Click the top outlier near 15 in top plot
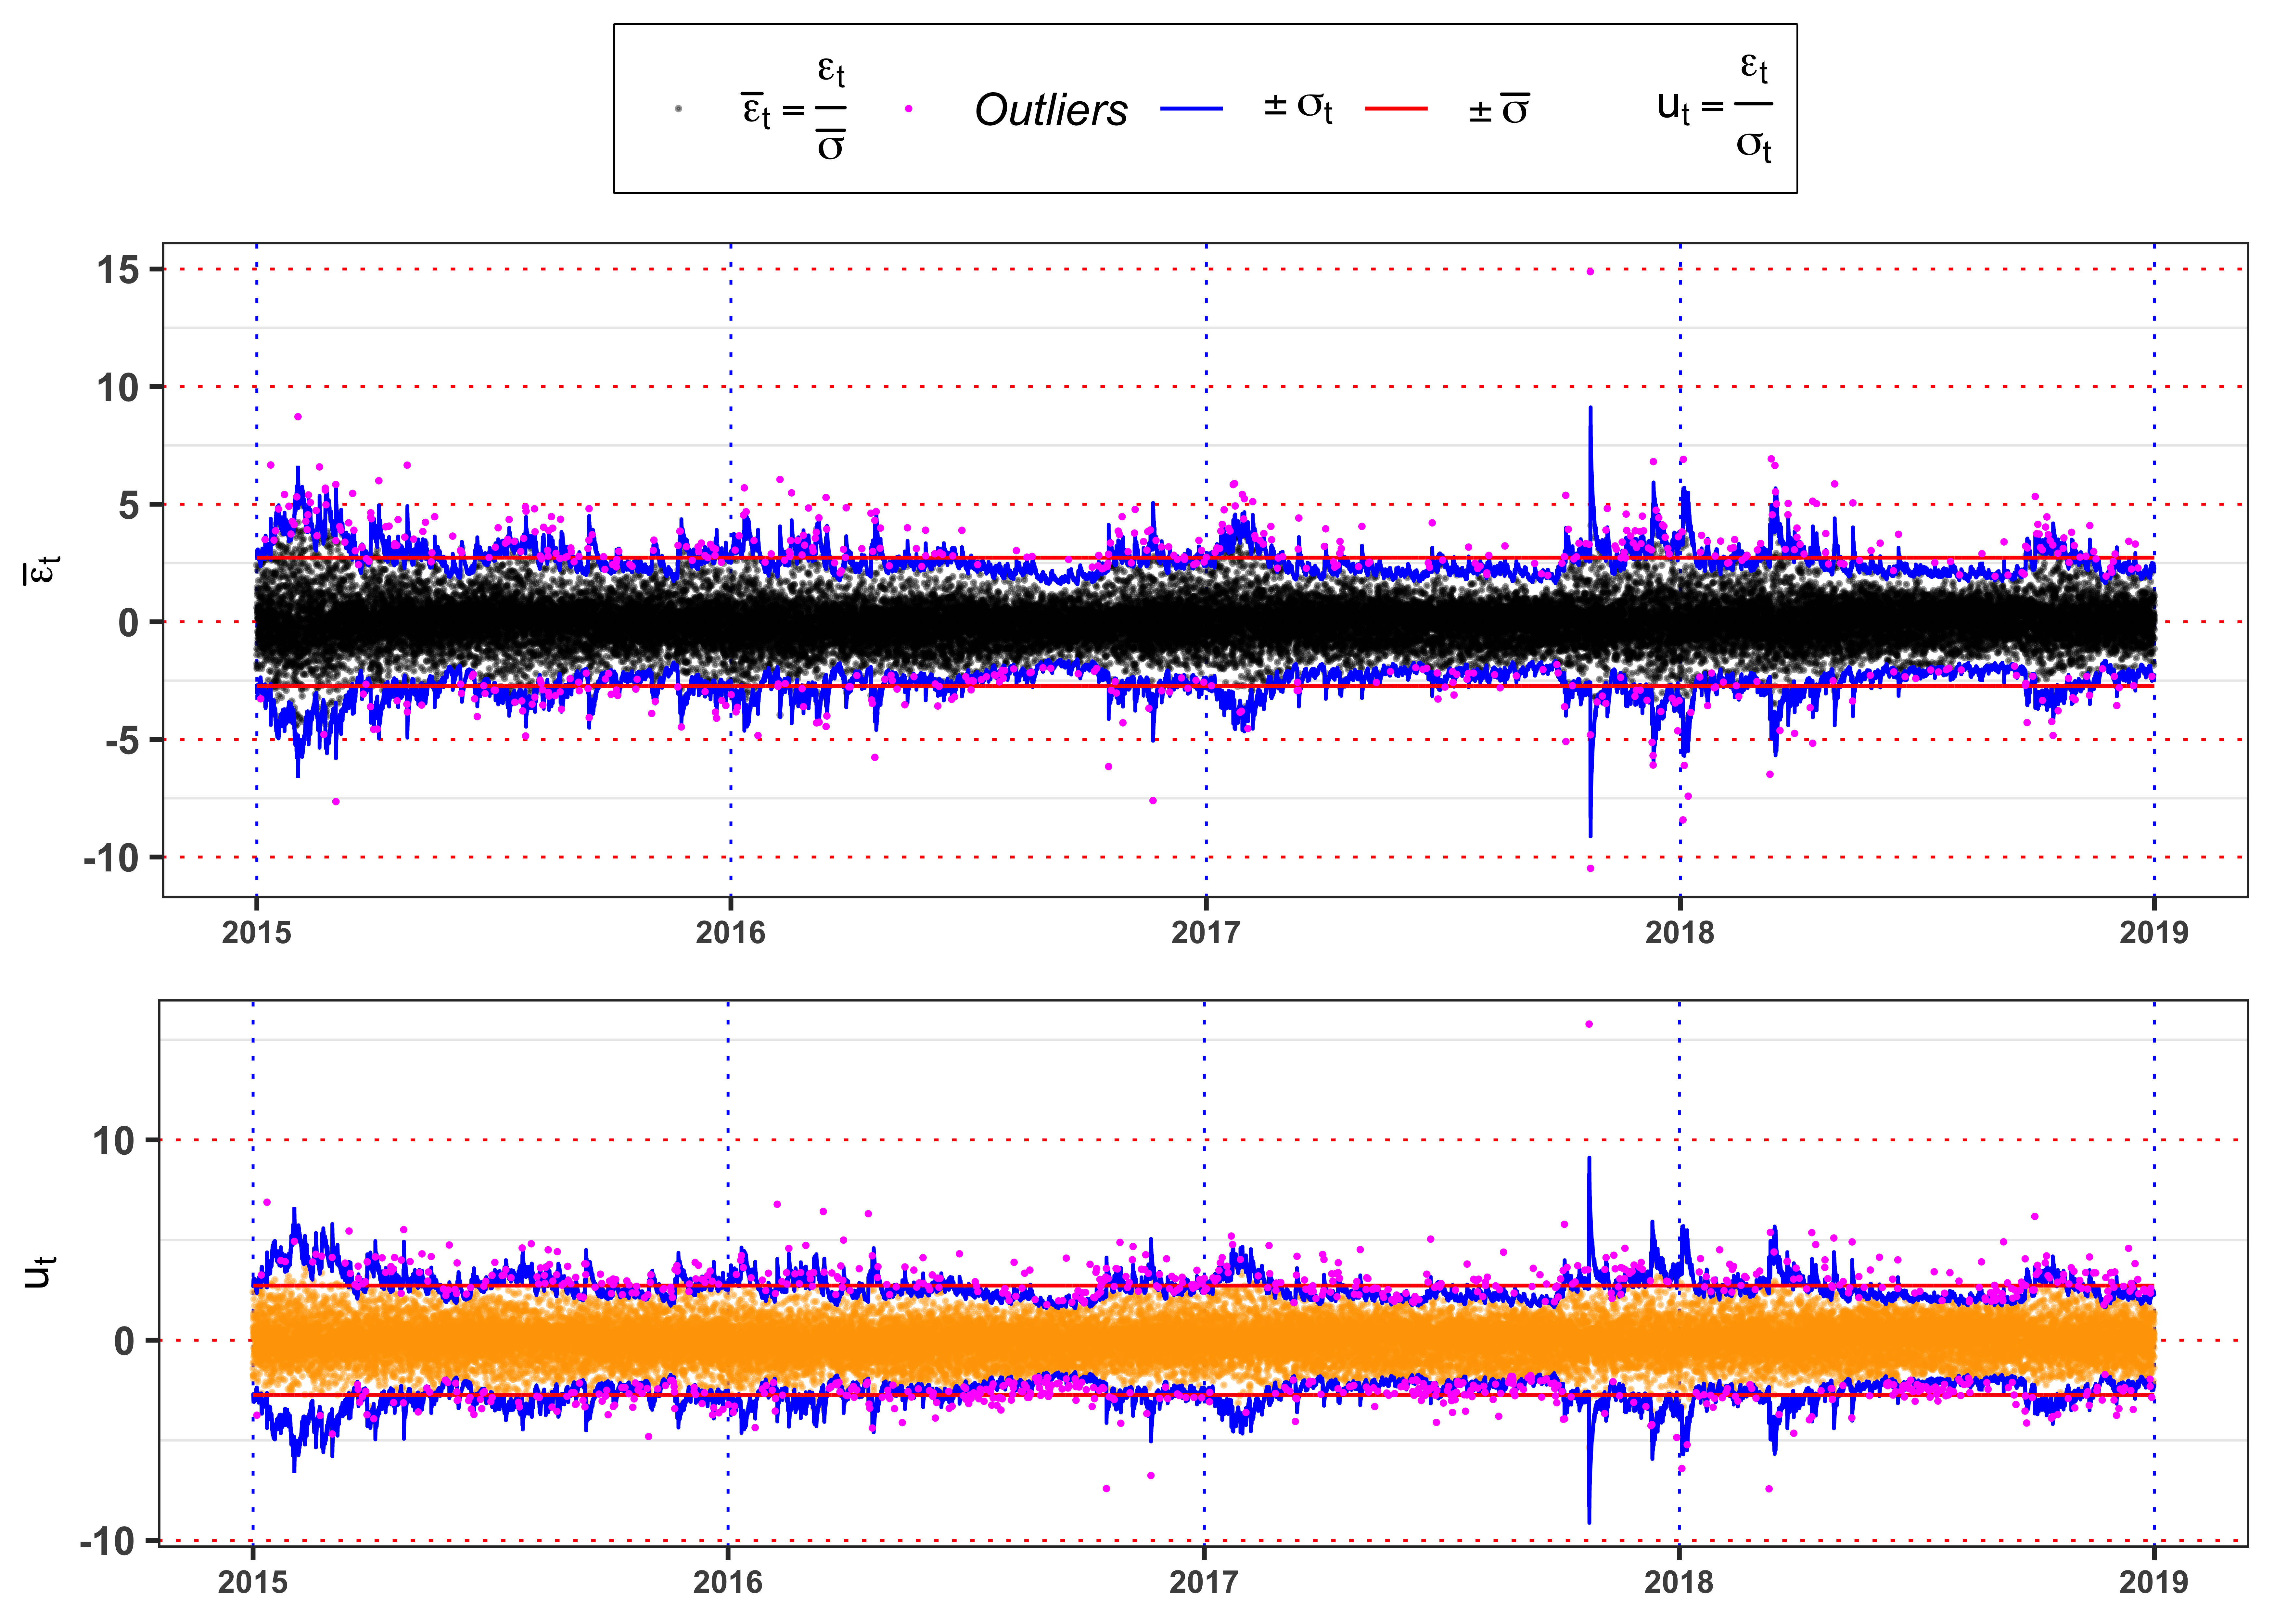This screenshot has height=1624, width=2274. coord(1590,272)
